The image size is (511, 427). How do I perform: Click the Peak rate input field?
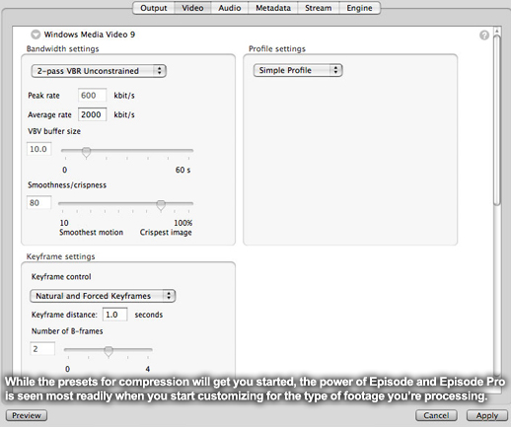click(x=92, y=96)
